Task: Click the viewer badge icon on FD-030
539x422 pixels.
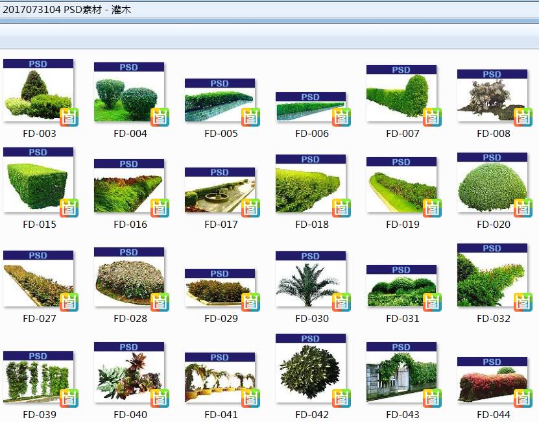Action: point(341,302)
